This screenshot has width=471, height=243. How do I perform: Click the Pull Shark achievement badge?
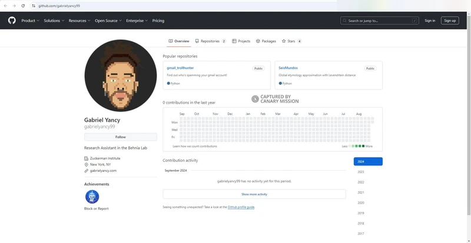pos(92,197)
